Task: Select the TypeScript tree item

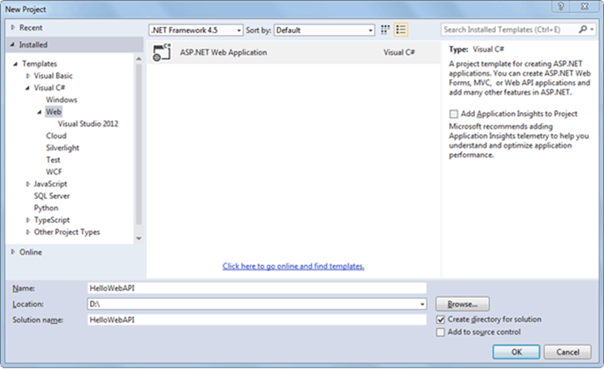Action: click(x=51, y=220)
